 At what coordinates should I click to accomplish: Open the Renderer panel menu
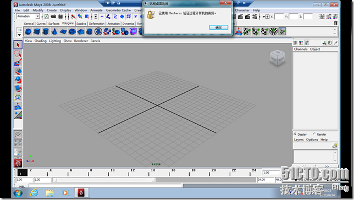click(81, 41)
